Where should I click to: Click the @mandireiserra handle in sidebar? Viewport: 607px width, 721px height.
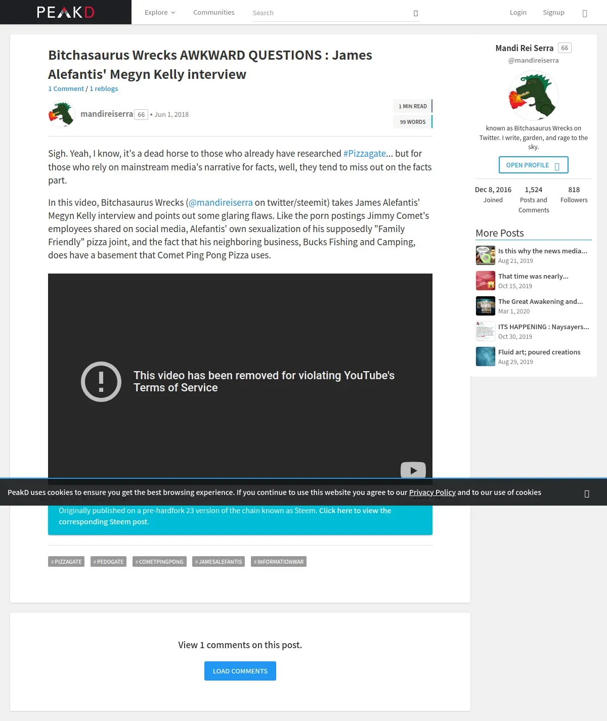(534, 60)
